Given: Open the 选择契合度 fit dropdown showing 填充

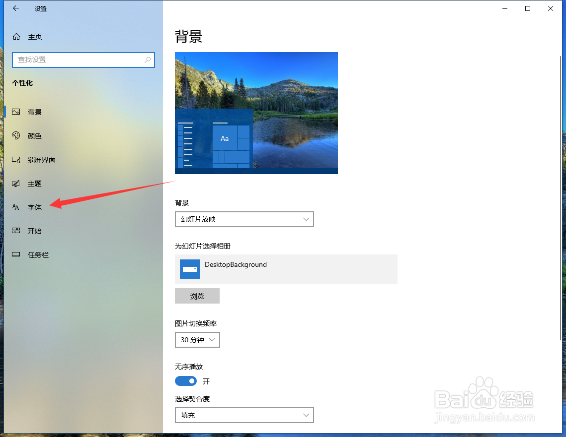Looking at the screenshot, I should pos(244,415).
